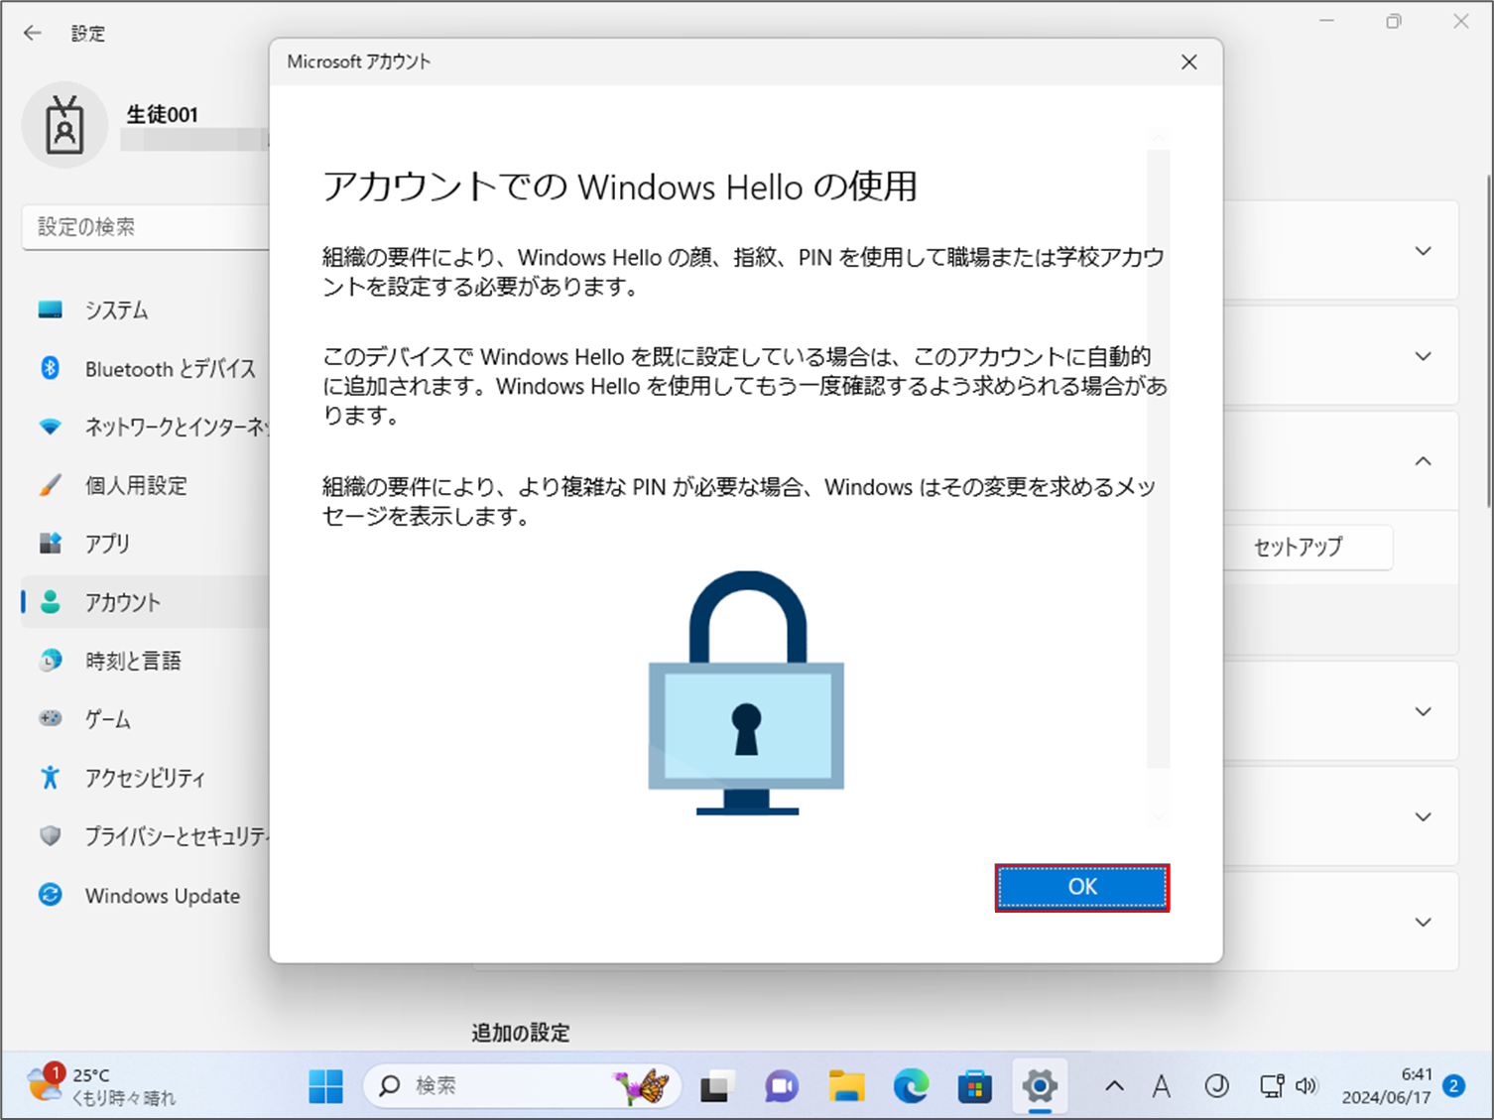Click the システム monitor icon
Viewport: 1494px width, 1120px height.
pos(50,311)
